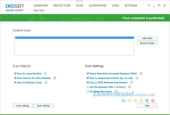This screenshot has height=115, width=170.
Task: Disable Scan in NTFS Alternate Data Streams
Action: click(x=88, y=82)
